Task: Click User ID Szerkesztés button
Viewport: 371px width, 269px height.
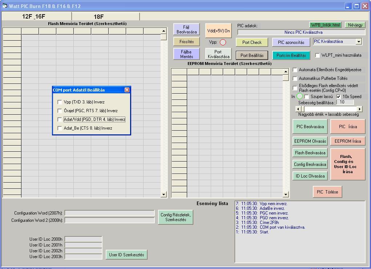Action: 126,254
